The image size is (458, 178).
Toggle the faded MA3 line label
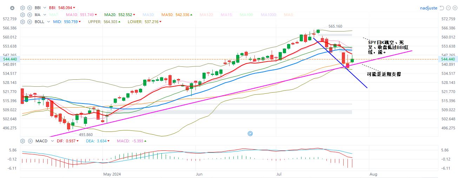289,15
